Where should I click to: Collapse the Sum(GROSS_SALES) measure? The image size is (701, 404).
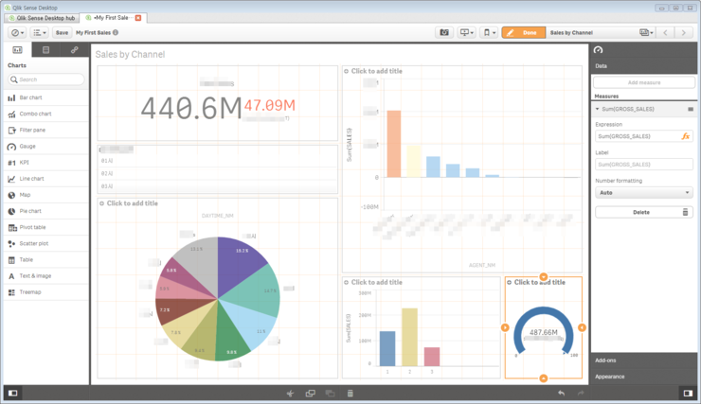tap(598, 109)
